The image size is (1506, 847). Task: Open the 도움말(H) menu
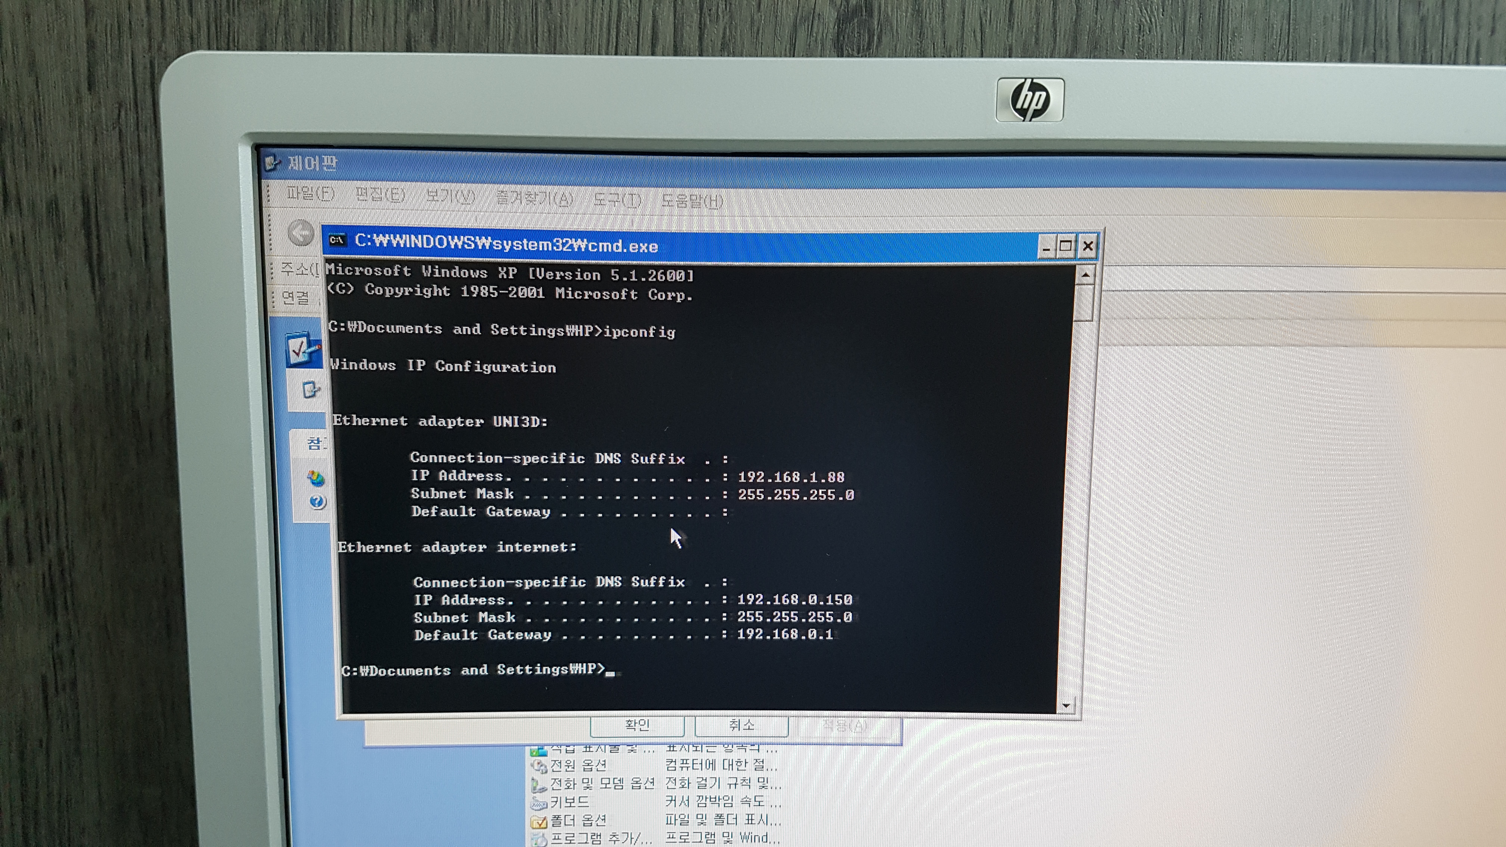tap(692, 201)
